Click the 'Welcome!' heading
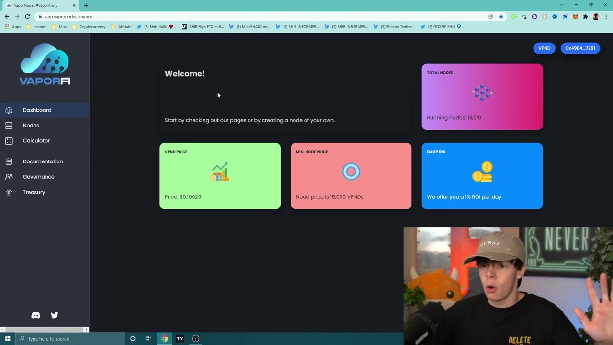This screenshot has width=613, height=345. click(184, 74)
